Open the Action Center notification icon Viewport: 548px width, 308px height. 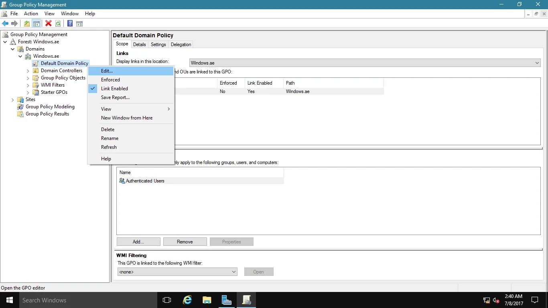point(534,300)
